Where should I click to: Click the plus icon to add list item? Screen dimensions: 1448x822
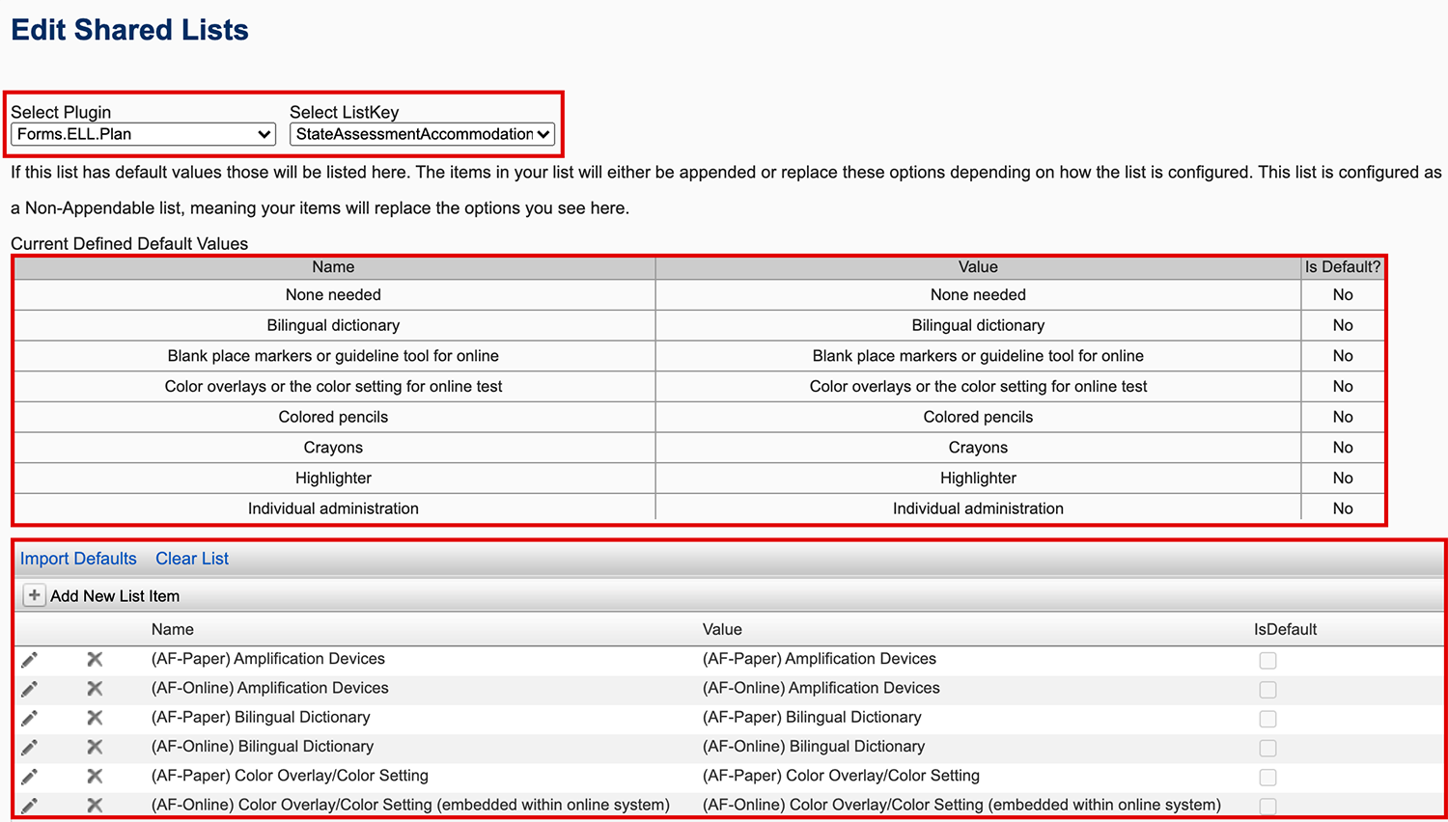click(x=34, y=595)
